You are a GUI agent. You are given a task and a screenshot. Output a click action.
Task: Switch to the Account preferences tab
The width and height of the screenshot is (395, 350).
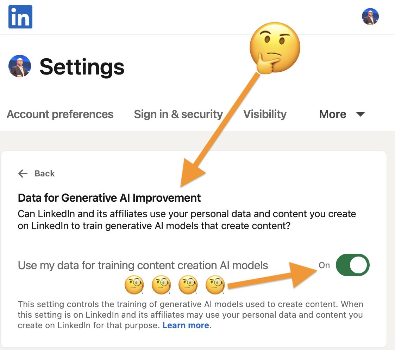pyautogui.click(x=60, y=114)
